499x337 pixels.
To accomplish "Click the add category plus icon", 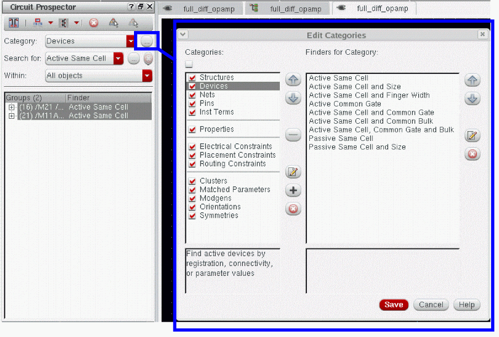I will 293,190.
